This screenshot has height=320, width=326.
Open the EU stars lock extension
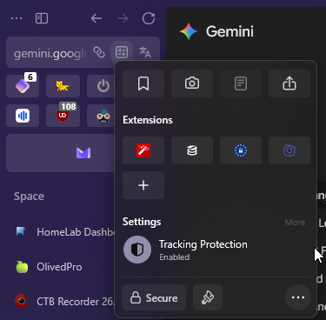(241, 150)
